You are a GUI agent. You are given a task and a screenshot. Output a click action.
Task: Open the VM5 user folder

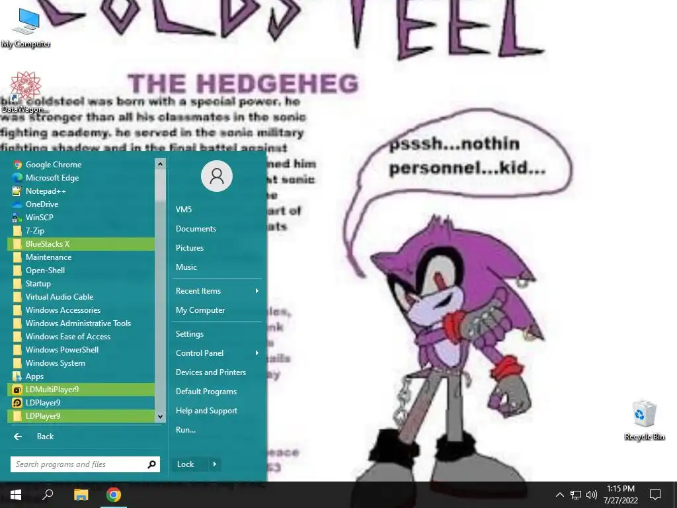217,210
